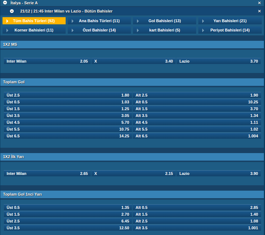The height and width of the screenshot is (235, 265).
Task: Click 1X2 MS section header
Action: (132, 44)
